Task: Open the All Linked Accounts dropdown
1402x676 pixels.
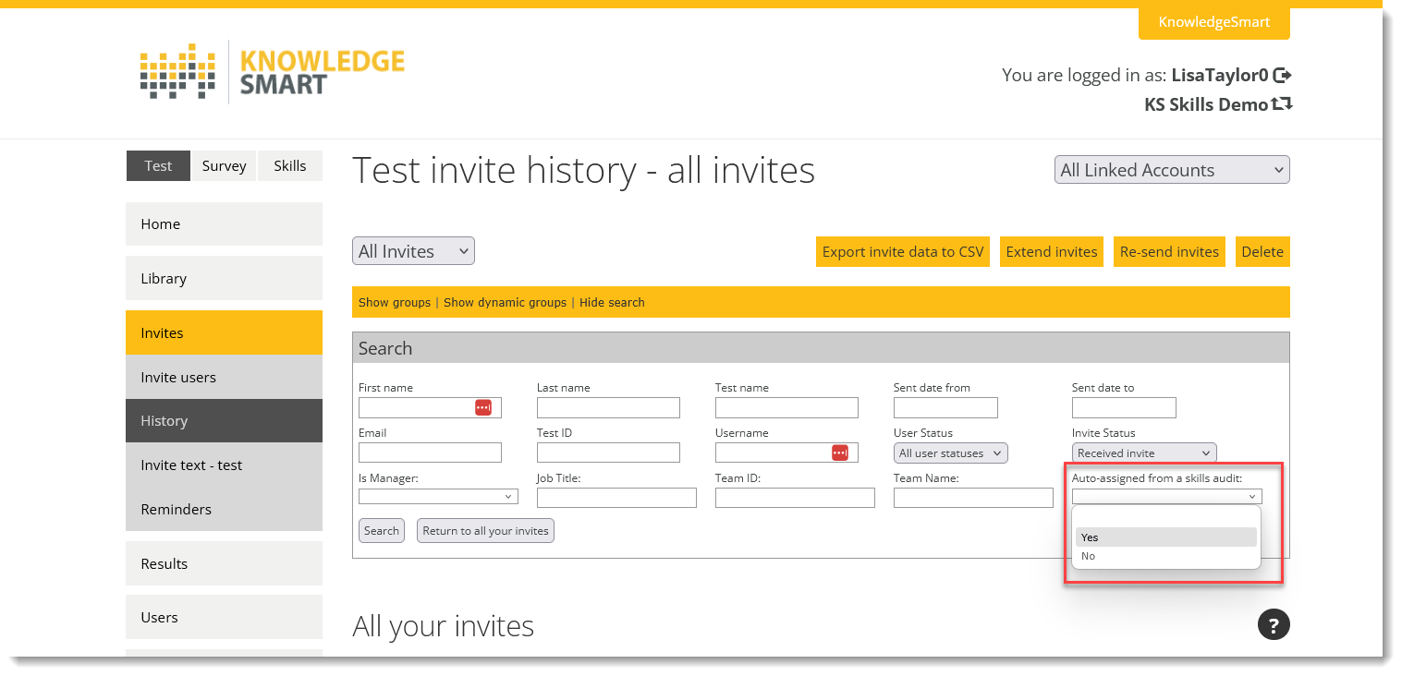Action: pyautogui.click(x=1172, y=170)
